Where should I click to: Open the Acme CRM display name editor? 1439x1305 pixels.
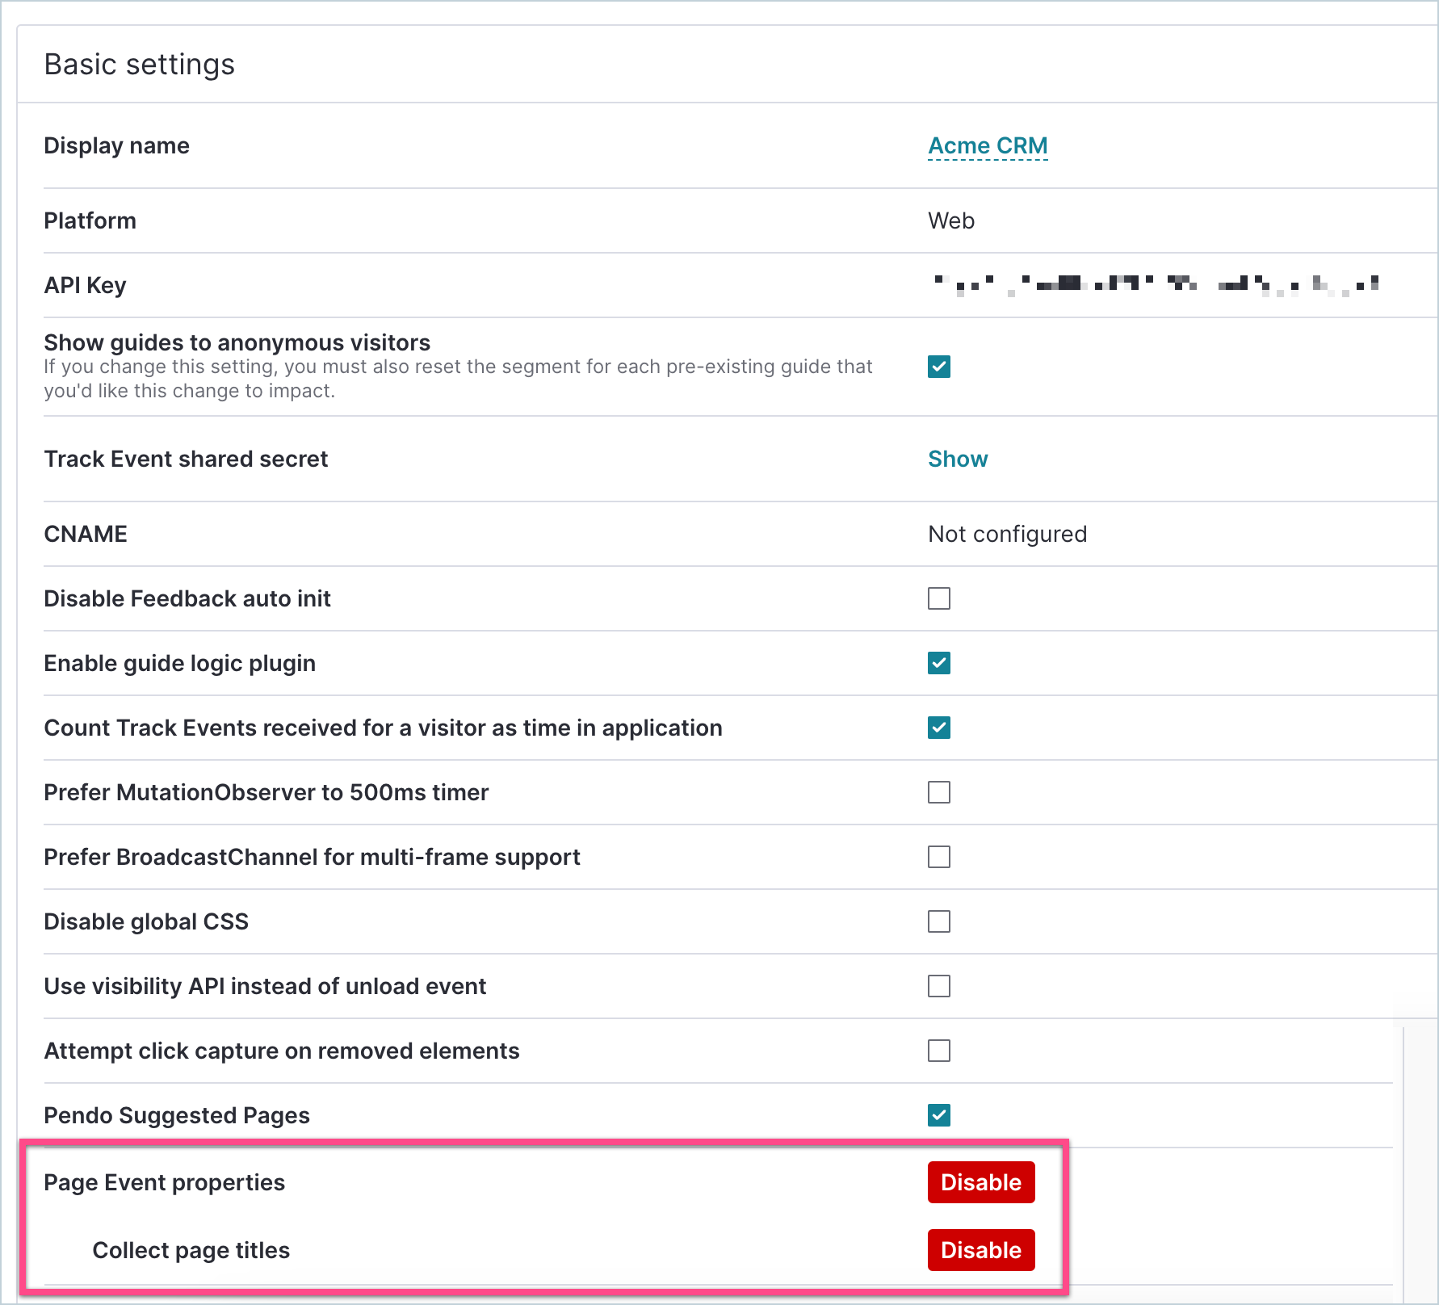click(x=987, y=145)
